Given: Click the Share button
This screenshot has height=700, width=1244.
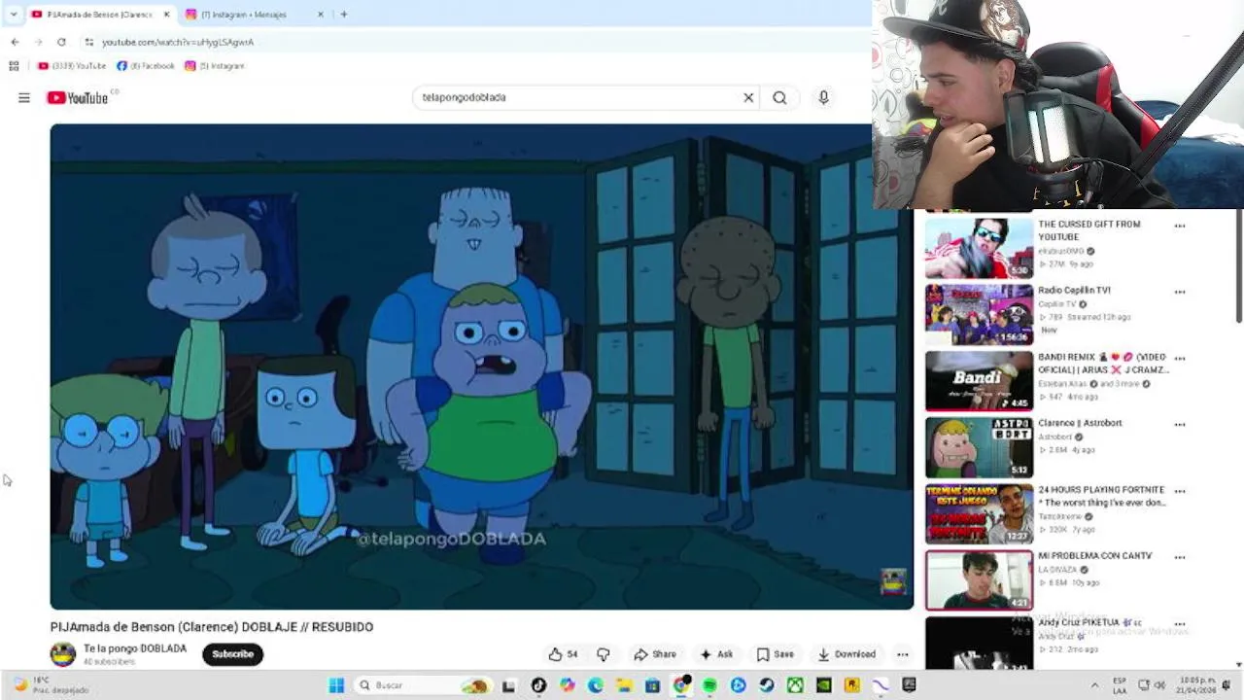Looking at the screenshot, I should pyautogui.click(x=655, y=654).
